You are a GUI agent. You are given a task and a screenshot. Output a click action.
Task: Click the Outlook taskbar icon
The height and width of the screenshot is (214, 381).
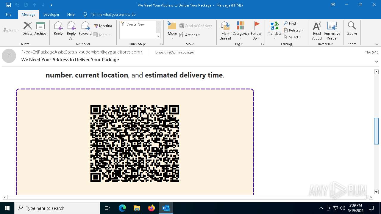tap(166, 208)
